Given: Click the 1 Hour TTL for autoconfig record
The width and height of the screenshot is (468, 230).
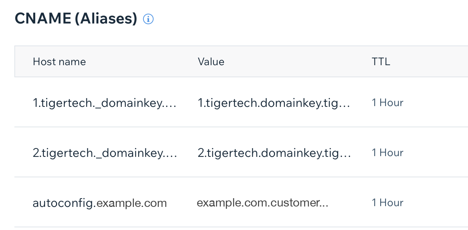Looking at the screenshot, I should click(387, 203).
